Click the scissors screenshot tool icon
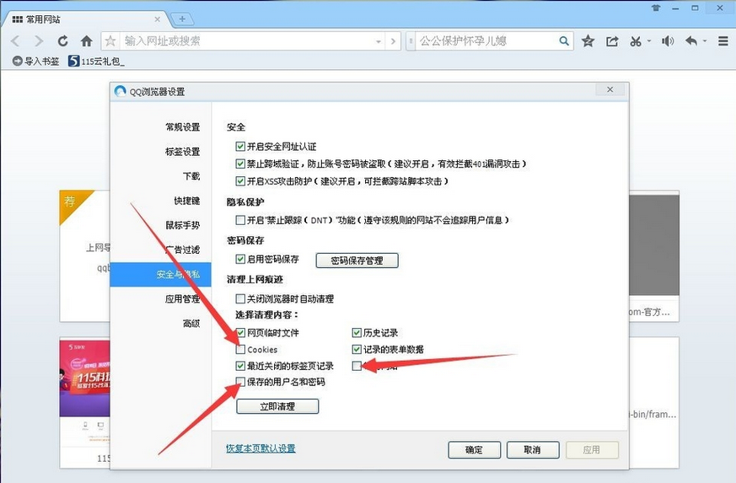Image resolution: width=736 pixels, height=483 pixels. [x=636, y=40]
